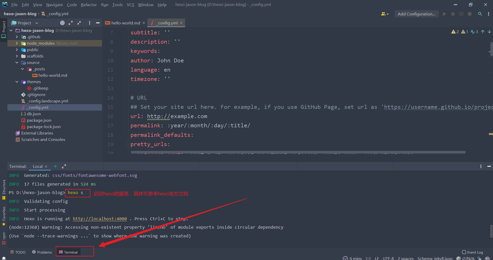
Task: Click the Terminal tool window tab
Action: [x=68, y=252]
